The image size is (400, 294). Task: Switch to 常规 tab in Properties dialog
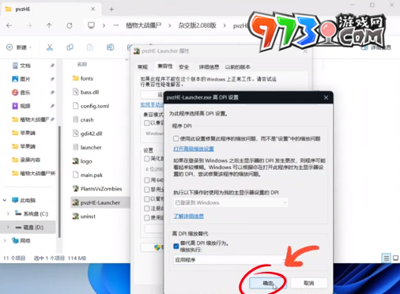tap(142, 67)
